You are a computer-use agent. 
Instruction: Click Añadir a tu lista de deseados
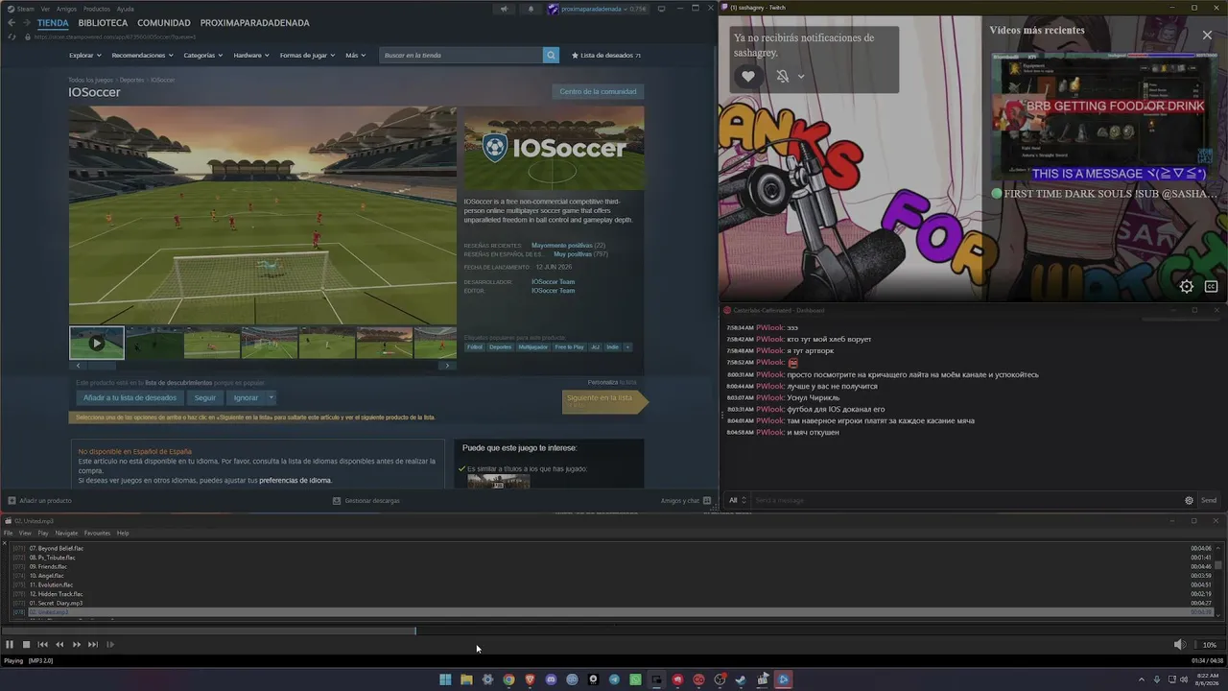pyautogui.click(x=130, y=397)
